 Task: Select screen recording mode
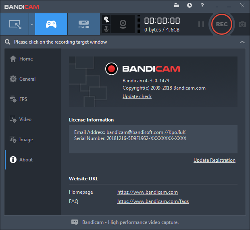(15, 24)
